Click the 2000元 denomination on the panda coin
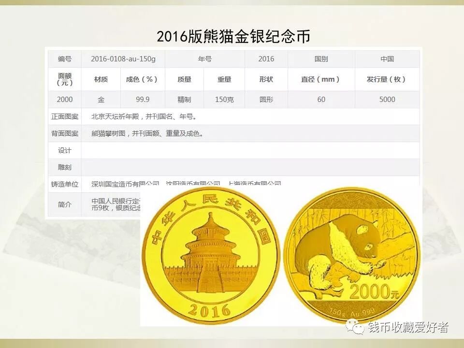 point(374,291)
